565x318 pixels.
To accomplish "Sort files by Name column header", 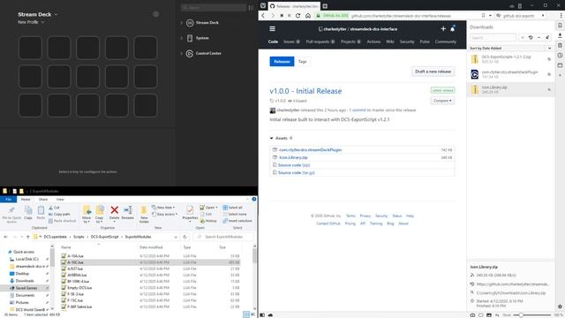I will (66, 247).
